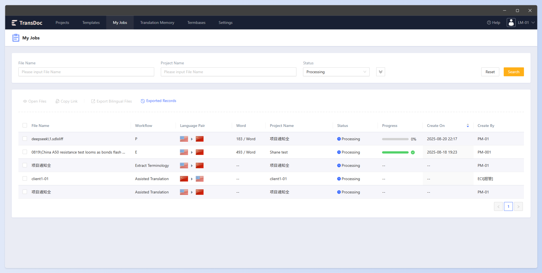Open Help via question mark icon
Viewport: 542px width, 273px height.
tap(489, 23)
